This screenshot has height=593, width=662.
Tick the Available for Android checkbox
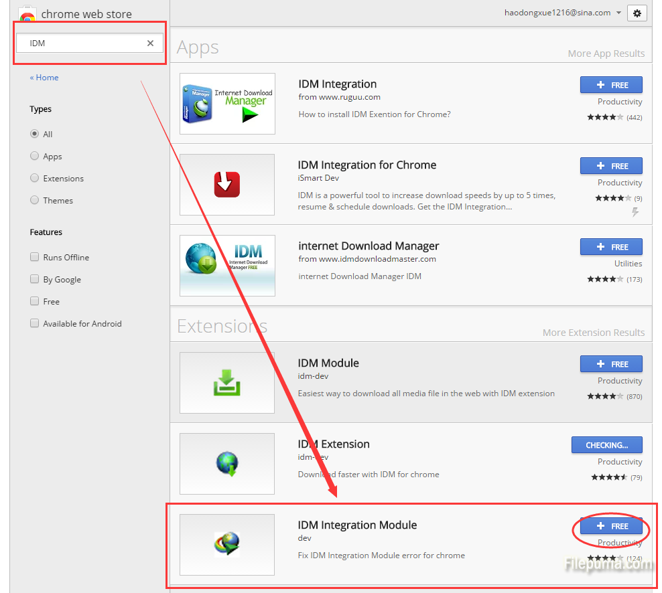tap(35, 323)
